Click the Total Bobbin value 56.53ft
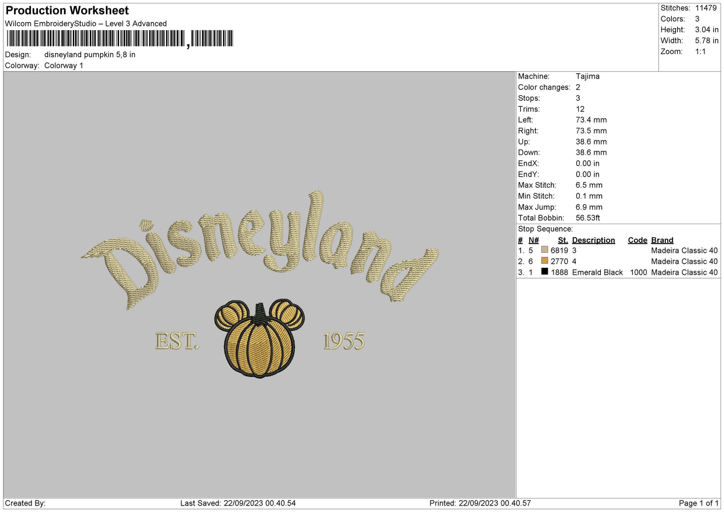The width and height of the screenshot is (724, 512). (588, 218)
